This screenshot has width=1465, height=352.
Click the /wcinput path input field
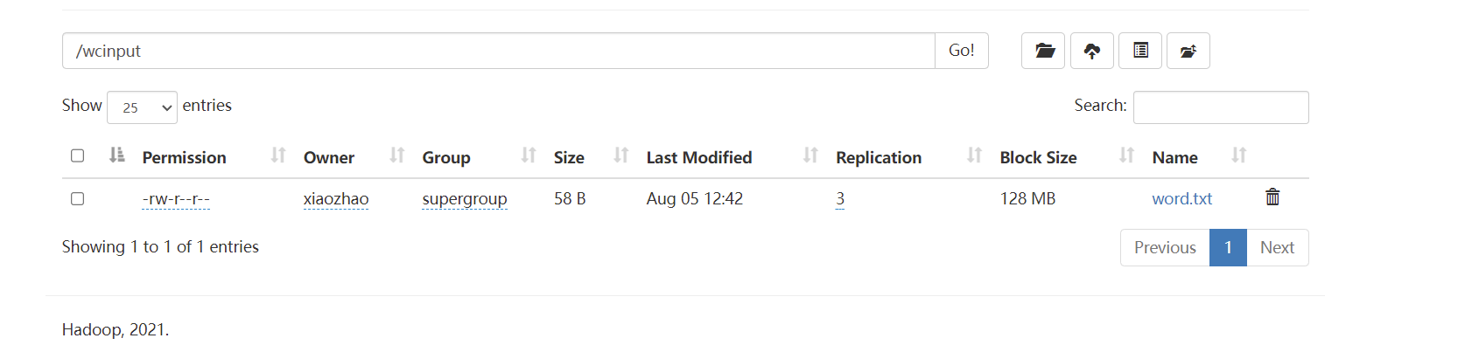click(x=498, y=51)
